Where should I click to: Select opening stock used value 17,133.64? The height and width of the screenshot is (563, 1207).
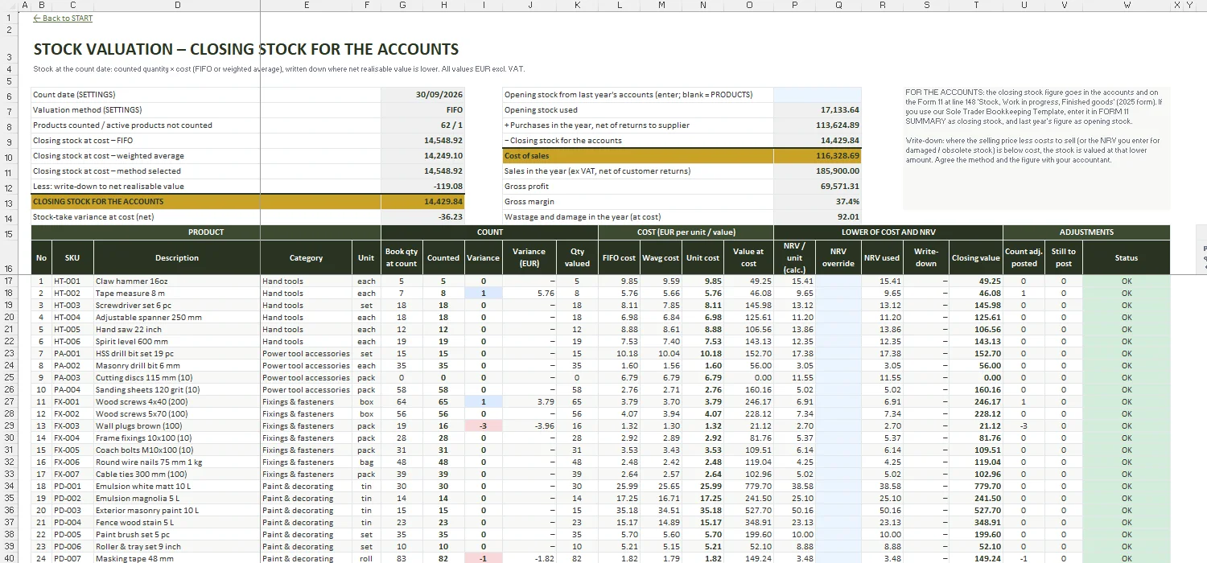tap(817, 110)
